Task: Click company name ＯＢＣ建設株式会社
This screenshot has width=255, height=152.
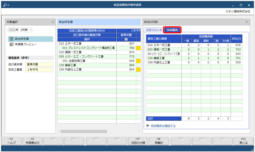Action: pos(238,11)
